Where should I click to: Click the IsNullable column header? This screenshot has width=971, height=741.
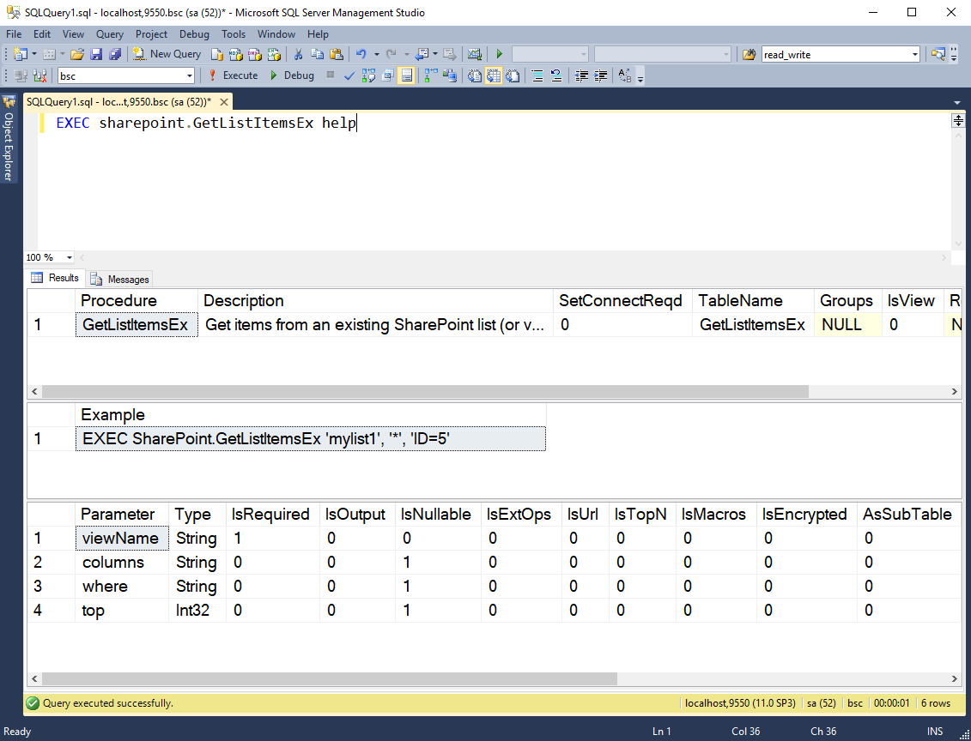click(x=437, y=514)
